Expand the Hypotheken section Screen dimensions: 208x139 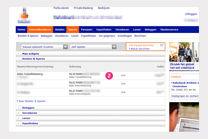(19, 123)
